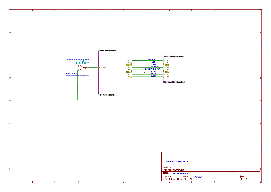
Task: Open the daughter-board hierarchical sheet title
Action: click(x=173, y=56)
